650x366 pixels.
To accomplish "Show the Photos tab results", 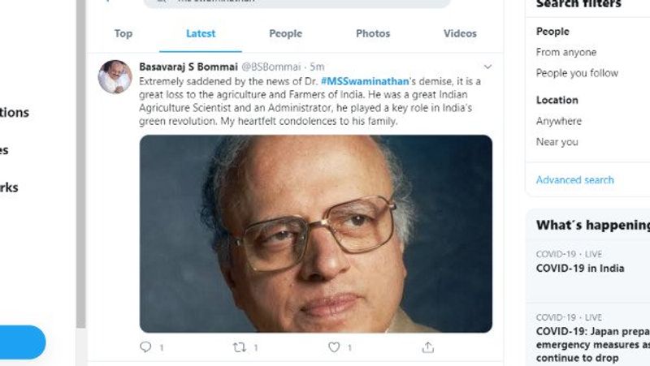I will coord(373,33).
